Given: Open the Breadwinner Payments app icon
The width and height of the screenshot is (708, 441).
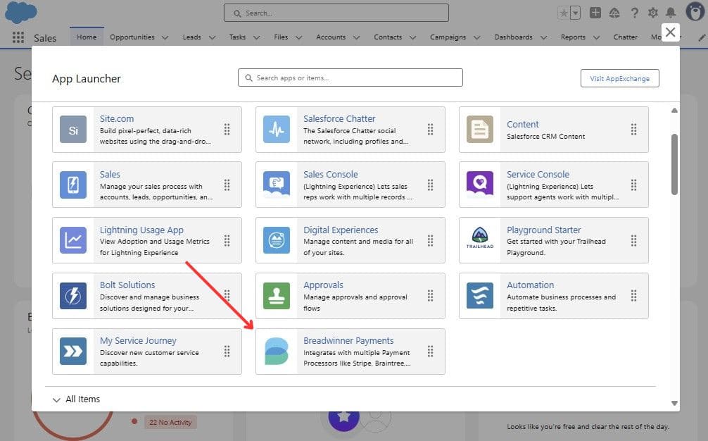Looking at the screenshot, I should pos(277,351).
